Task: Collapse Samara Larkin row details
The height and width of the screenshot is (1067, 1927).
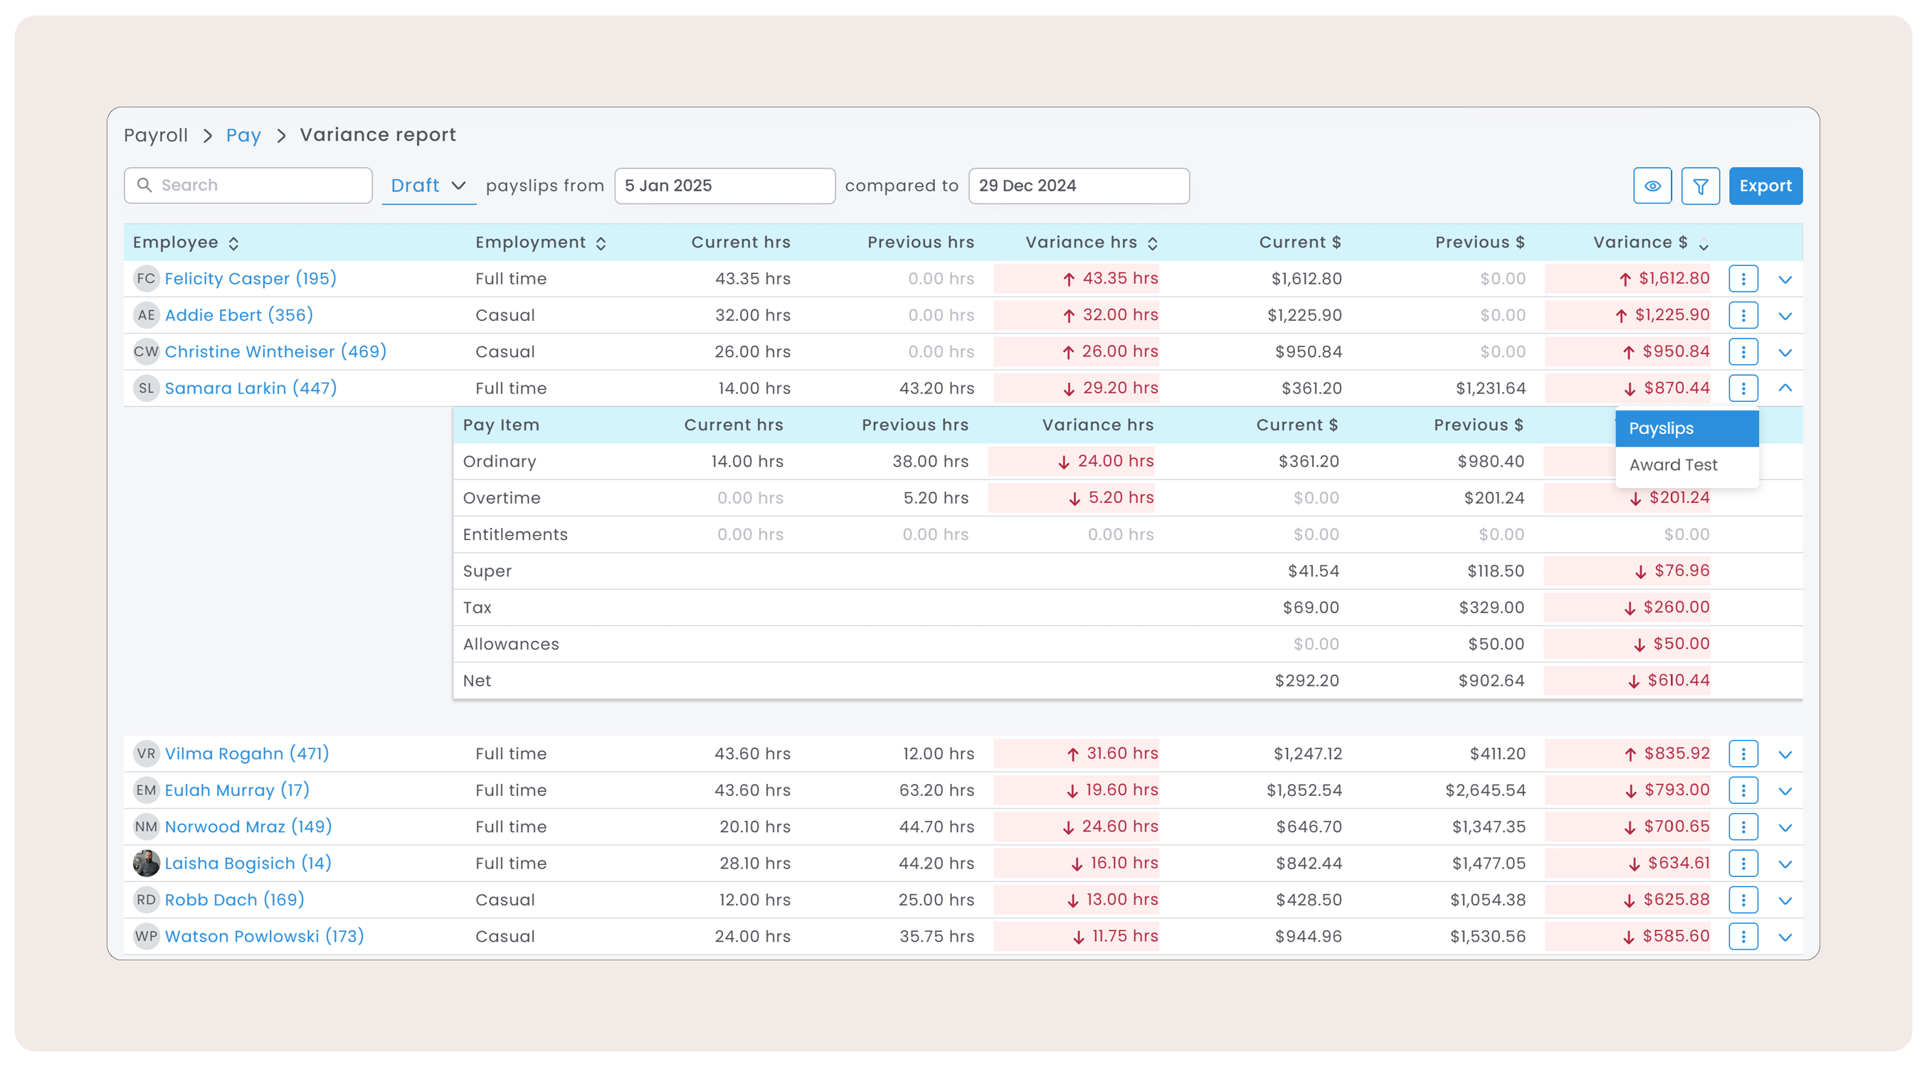Action: [1785, 388]
